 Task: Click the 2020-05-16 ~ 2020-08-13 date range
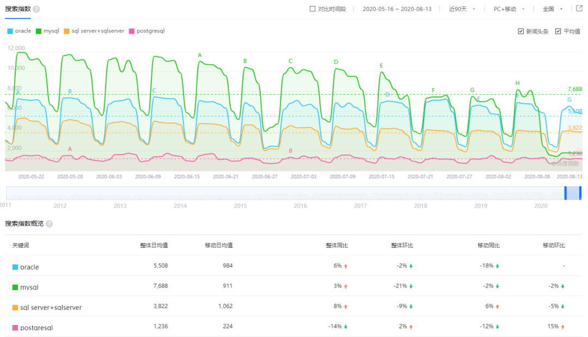coord(396,9)
